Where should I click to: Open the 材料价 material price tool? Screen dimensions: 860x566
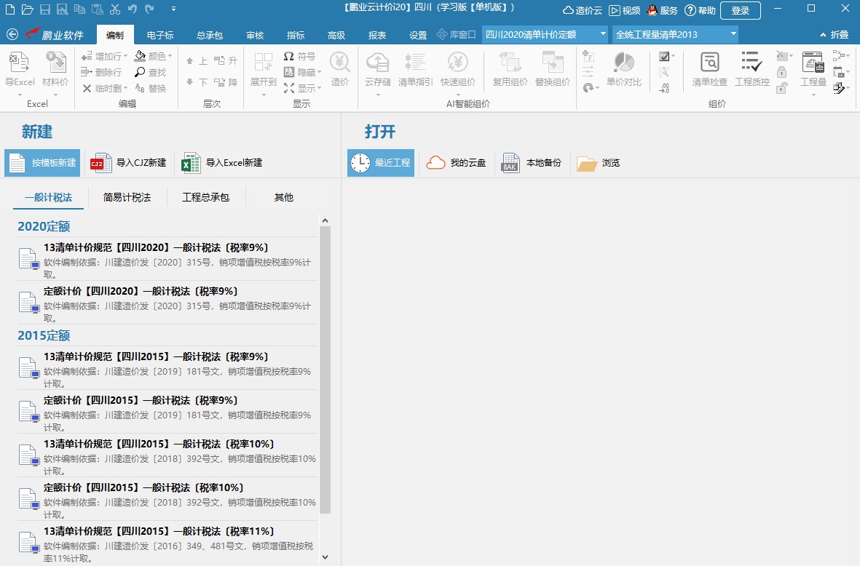coord(55,69)
